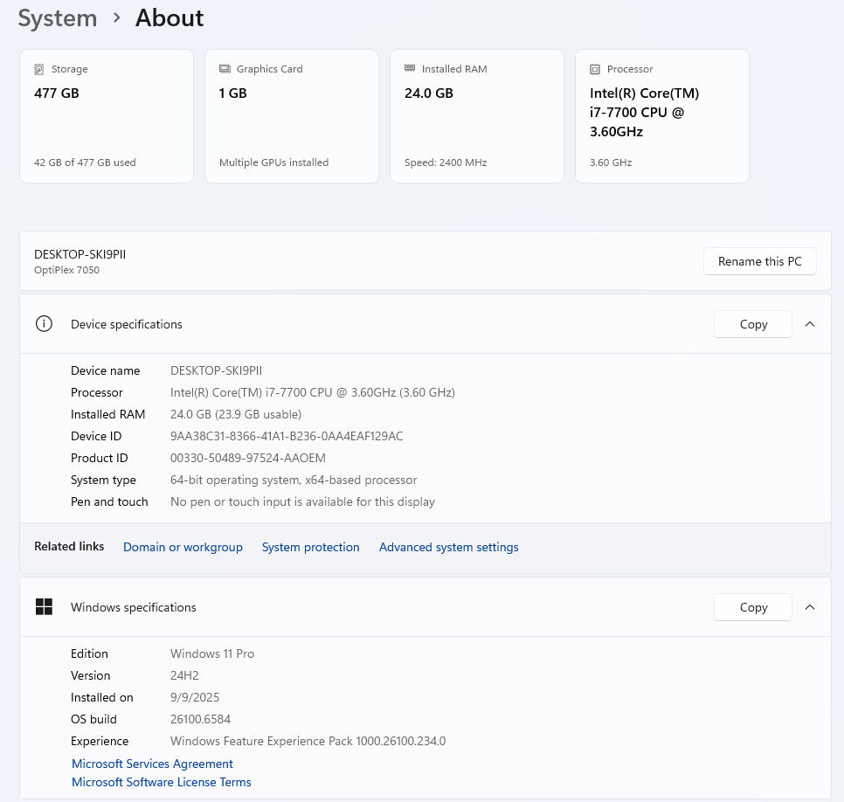Viewport: 844px width, 802px height.
Task: Click the Storage drive icon
Action: [38, 69]
